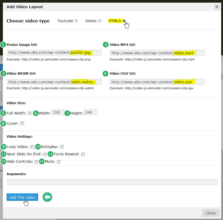The width and height of the screenshot is (223, 220).
Task: Enable the Full Width checkbox
Action: (x=30, y=113)
